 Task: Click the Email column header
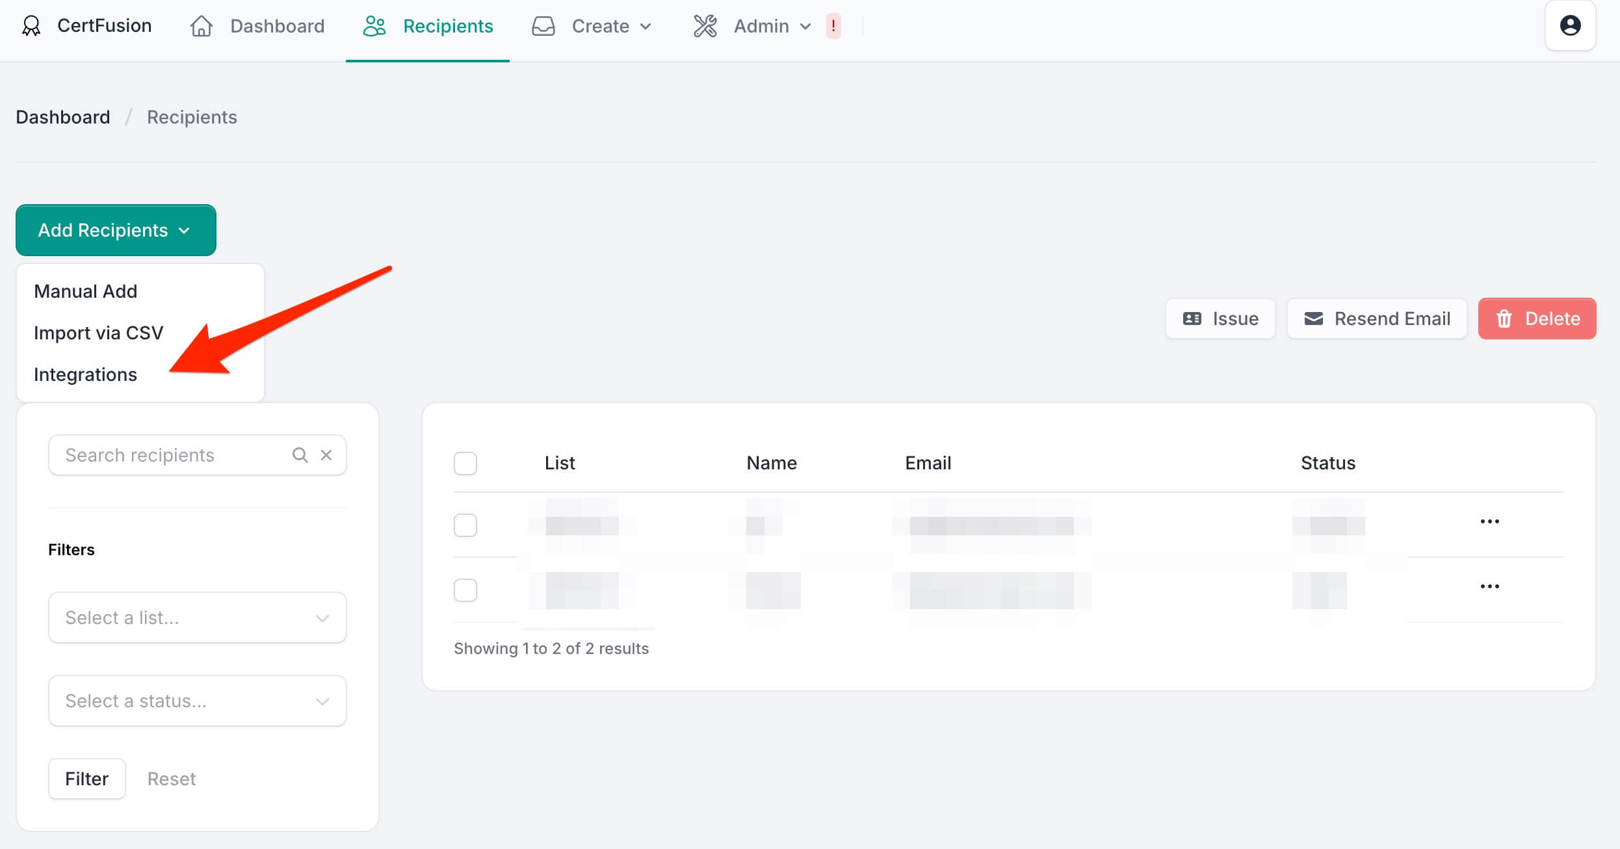[x=928, y=463]
